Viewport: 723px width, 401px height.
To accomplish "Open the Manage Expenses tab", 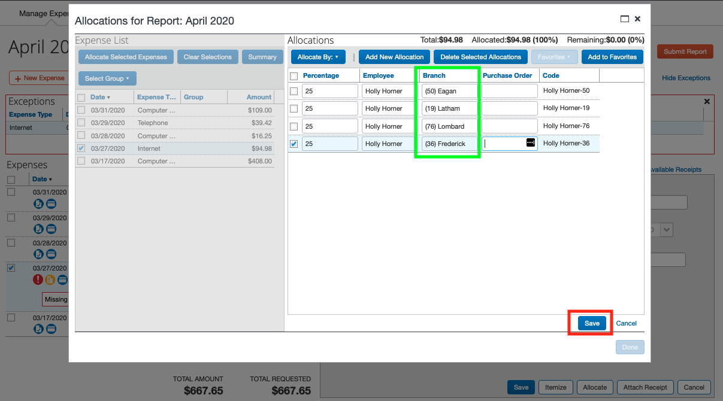I will click(x=43, y=13).
